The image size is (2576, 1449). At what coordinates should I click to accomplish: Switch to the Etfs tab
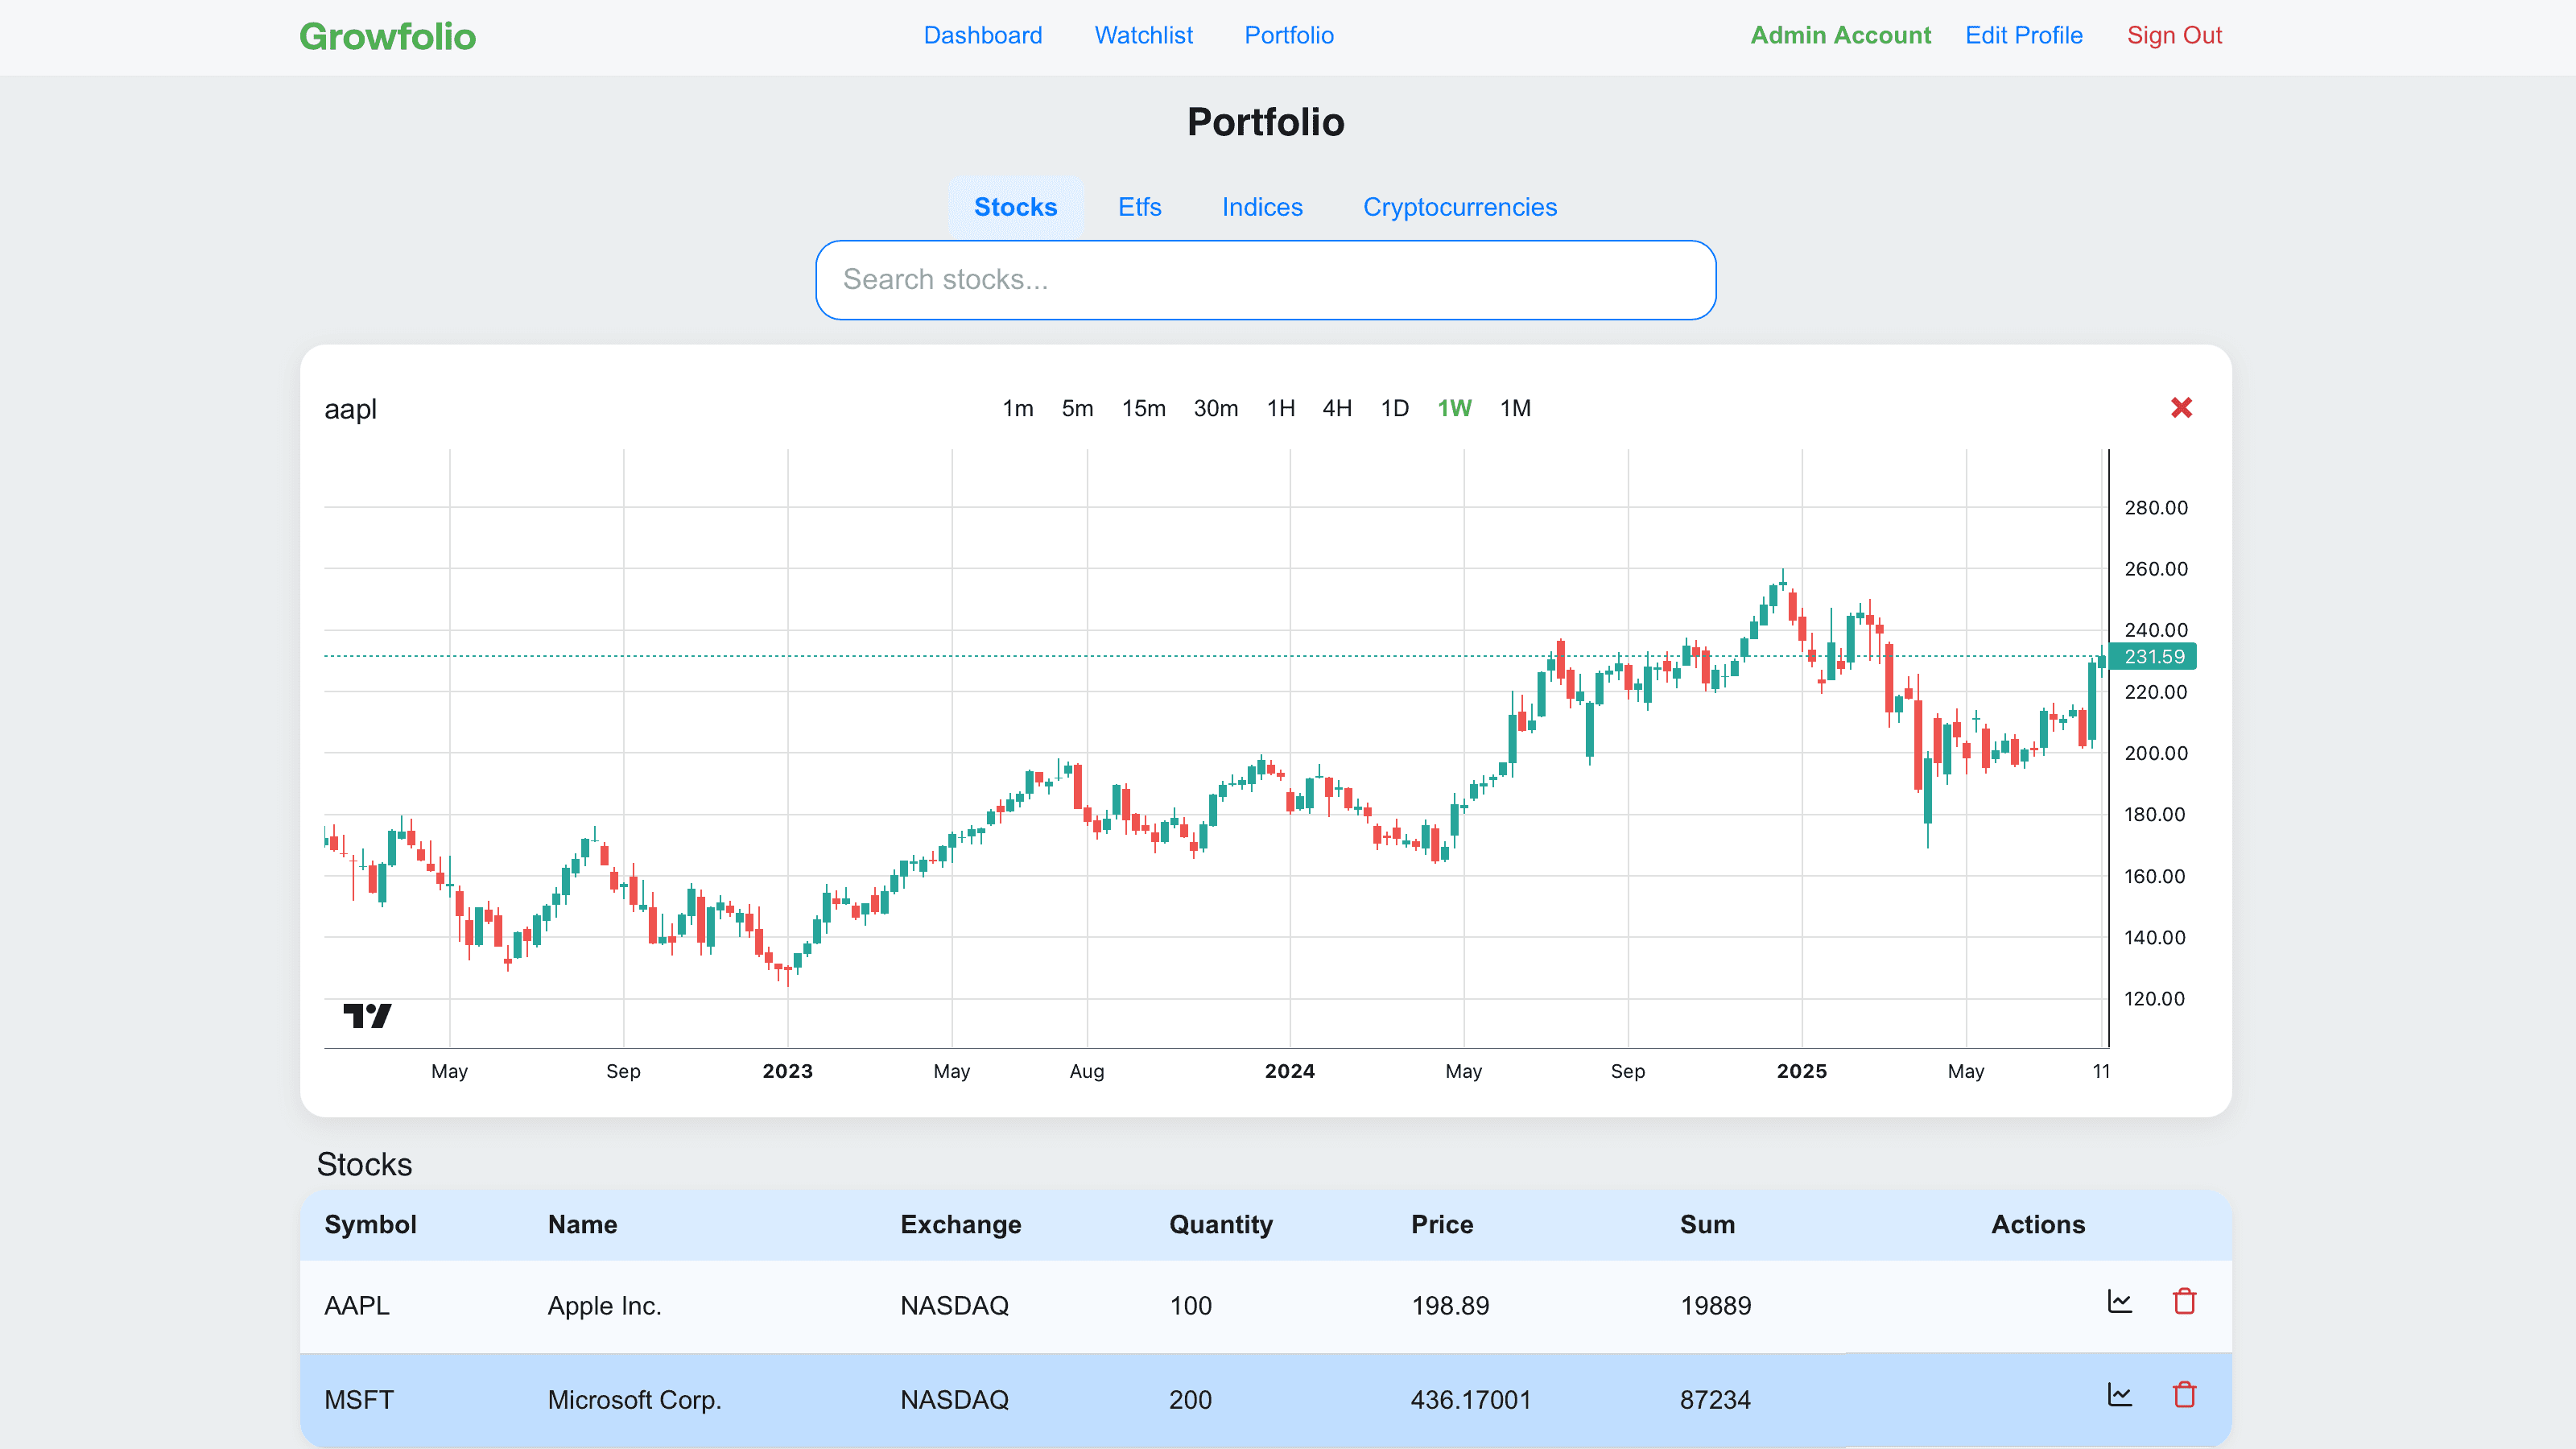[x=1139, y=207]
